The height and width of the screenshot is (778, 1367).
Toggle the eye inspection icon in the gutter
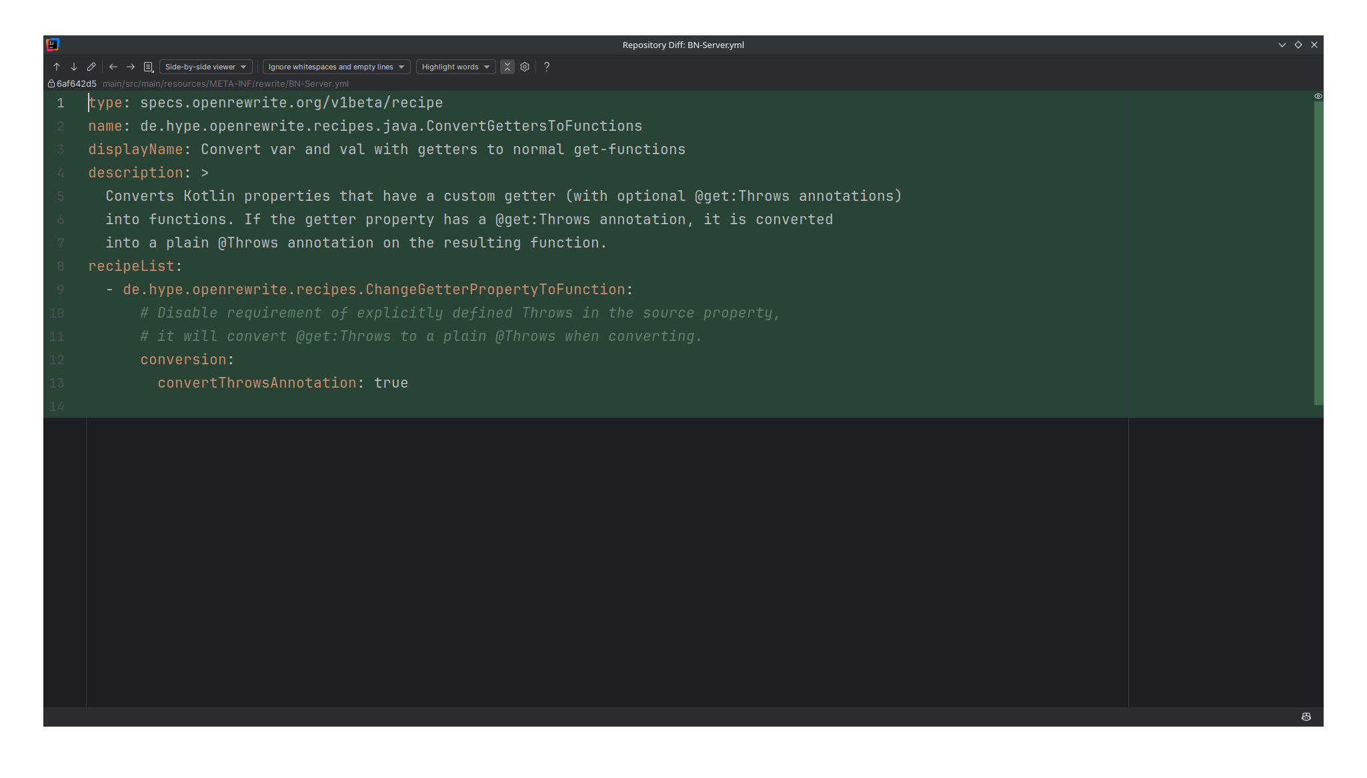(1318, 96)
